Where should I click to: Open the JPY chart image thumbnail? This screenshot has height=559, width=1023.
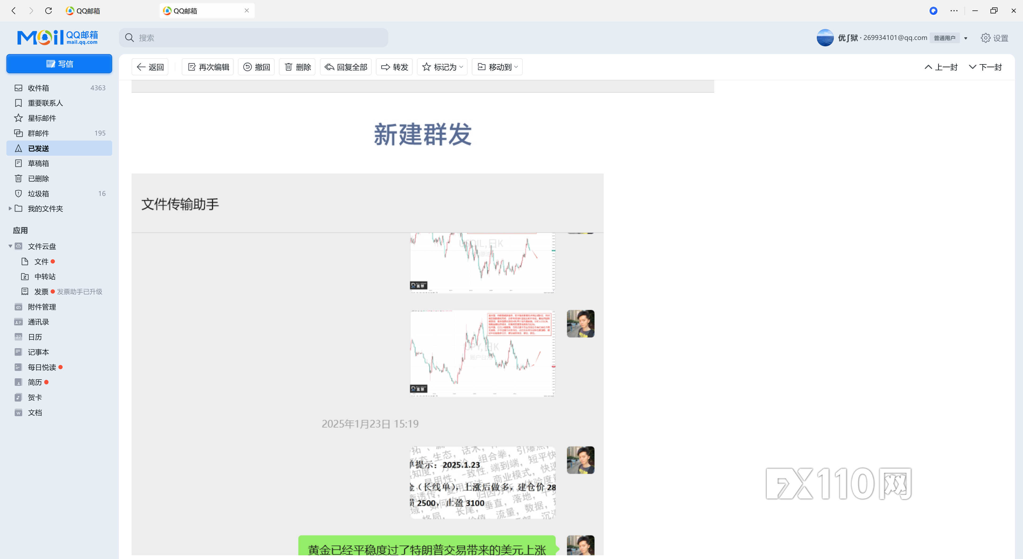(x=482, y=353)
